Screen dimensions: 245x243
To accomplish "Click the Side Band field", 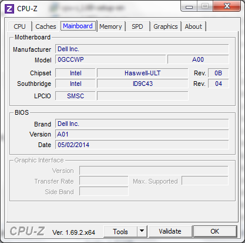I will pos(104,191).
